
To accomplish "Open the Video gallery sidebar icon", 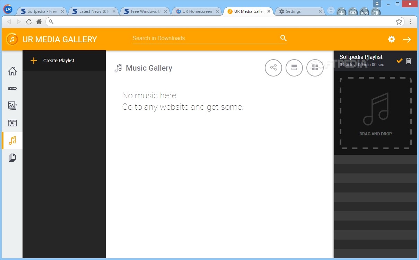I will click(x=12, y=123).
